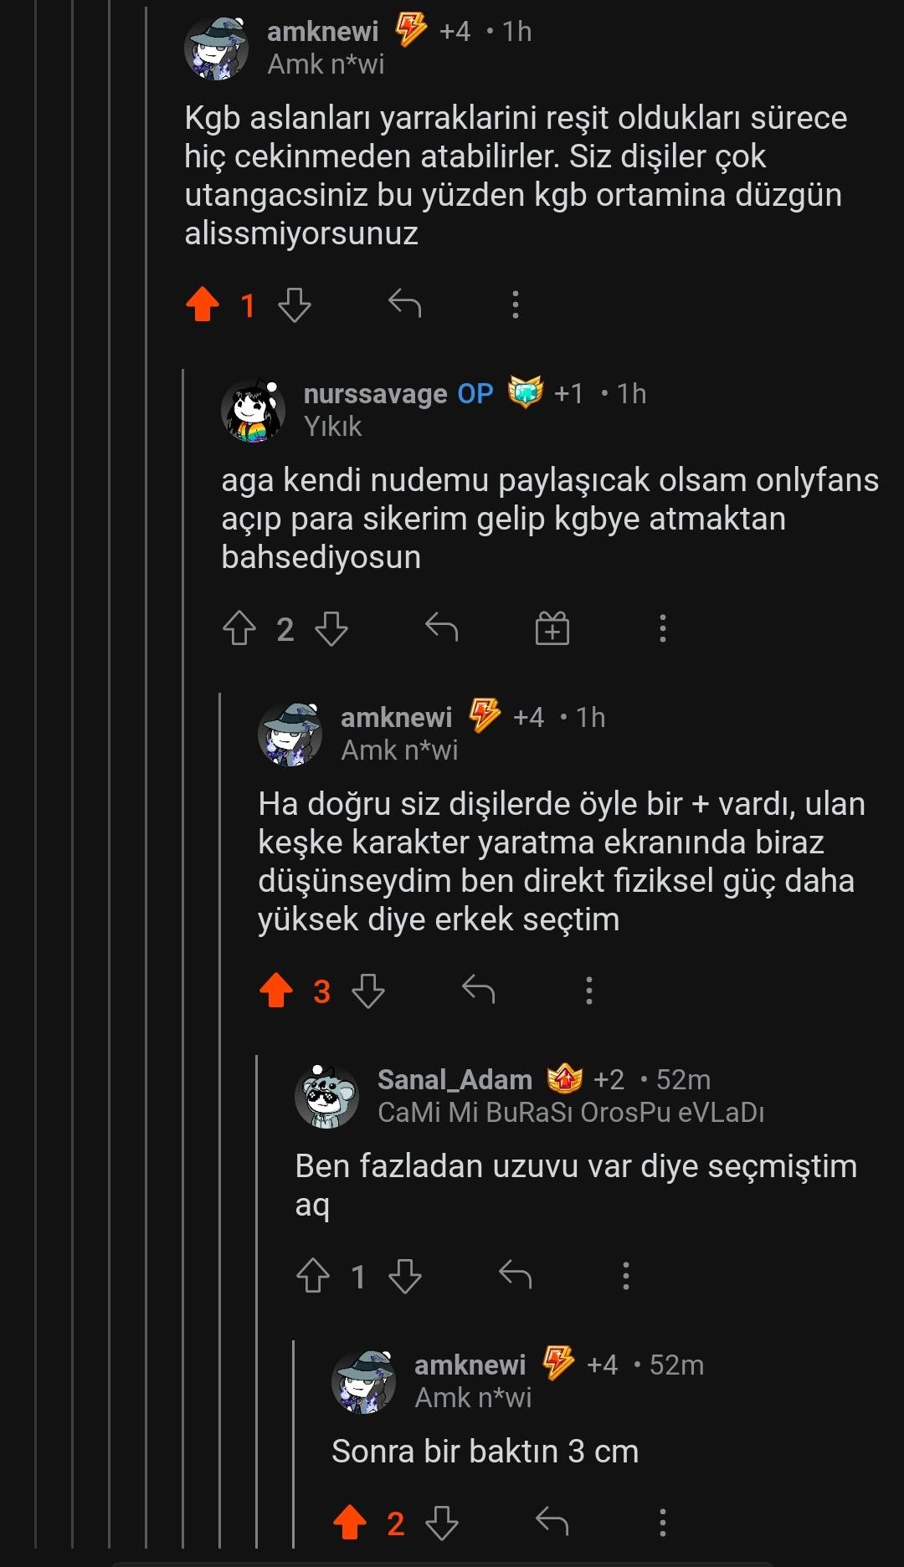Reply to nurssavage's comment
Screen dimensions: 904x1567
pyautogui.click(x=442, y=627)
